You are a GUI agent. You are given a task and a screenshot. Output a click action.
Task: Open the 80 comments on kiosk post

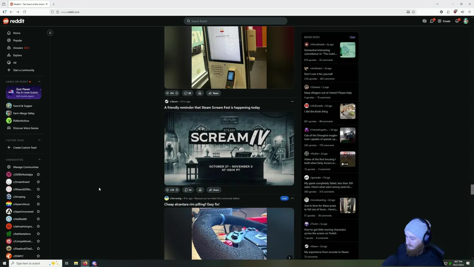click(188, 93)
